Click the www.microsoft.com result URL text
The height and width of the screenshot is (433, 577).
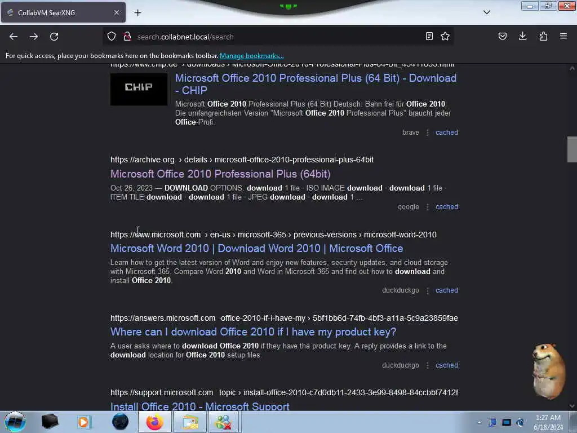click(273, 235)
